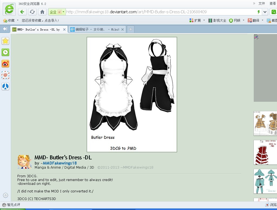Close the MMD- Butler's Dress tab

[x=64, y=29]
